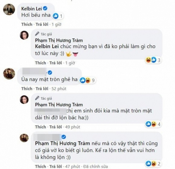This screenshot has width=175, height=169.
Task: Click Trả lời under "Ủa nay mặt tròn ghê ha"
Action: (42, 89)
